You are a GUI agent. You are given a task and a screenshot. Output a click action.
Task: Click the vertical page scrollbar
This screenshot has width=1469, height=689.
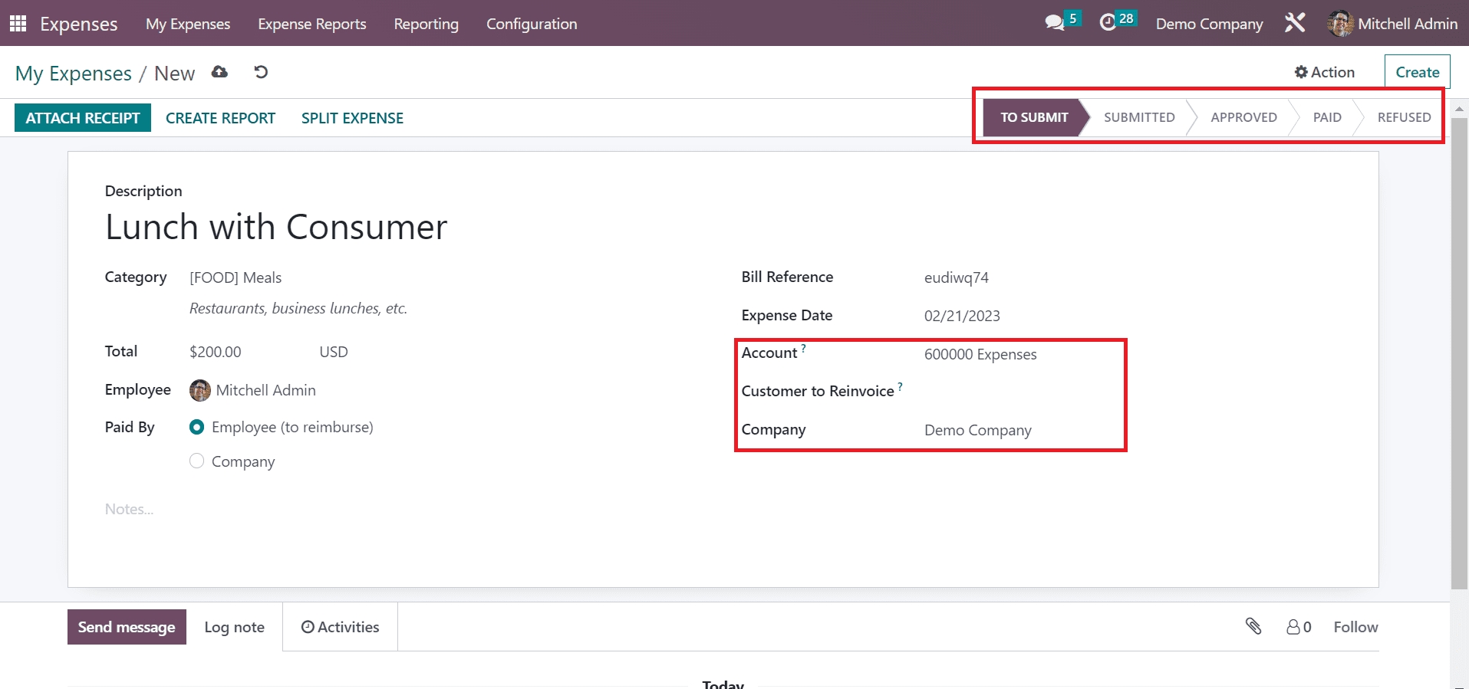[x=1459, y=353]
